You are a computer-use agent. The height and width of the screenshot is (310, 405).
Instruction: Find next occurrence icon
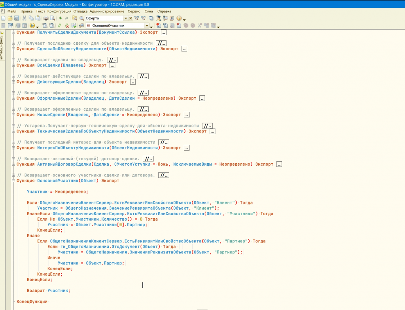pos(136,18)
